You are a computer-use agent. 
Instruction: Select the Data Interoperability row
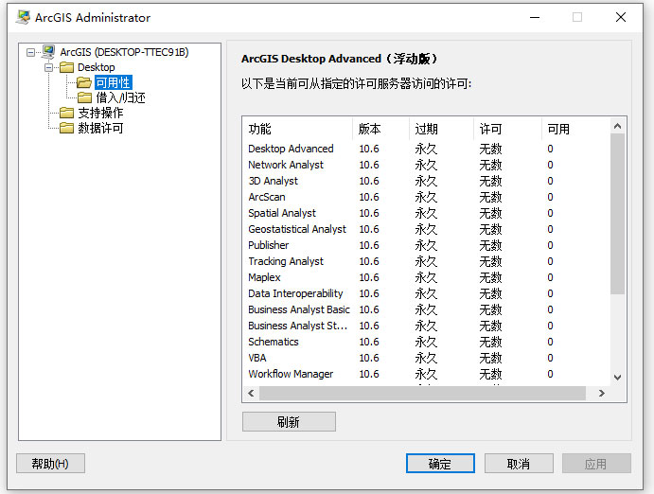coord(426,293)
